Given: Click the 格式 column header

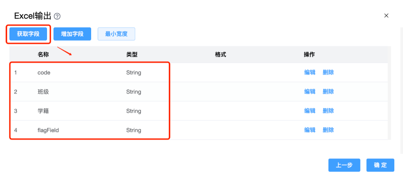Looking at the screenshot, I should (220, 54).
